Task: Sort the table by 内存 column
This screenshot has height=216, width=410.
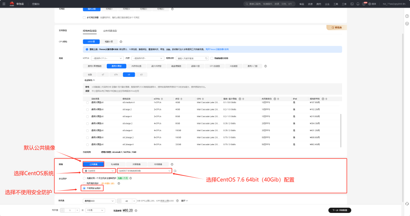Action: point(181,99)
